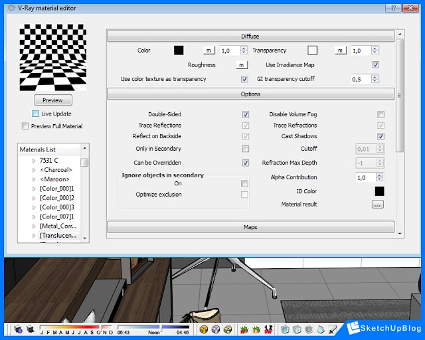Click the GI transparency cutoff value field
This screenshot has height=340, width=425.
click(x=361, y=79)
